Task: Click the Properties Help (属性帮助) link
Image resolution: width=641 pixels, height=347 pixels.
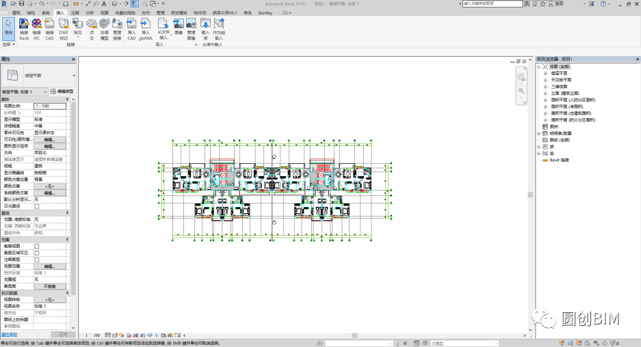Action: [x=10, y=334]
